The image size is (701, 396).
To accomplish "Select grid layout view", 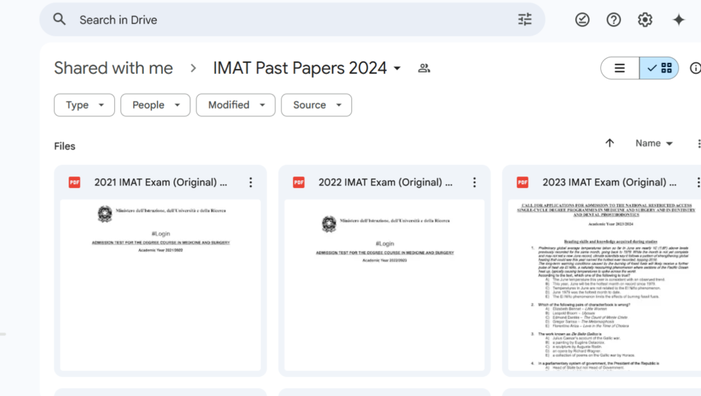I will pyautogui.click(x=659, y=68).
